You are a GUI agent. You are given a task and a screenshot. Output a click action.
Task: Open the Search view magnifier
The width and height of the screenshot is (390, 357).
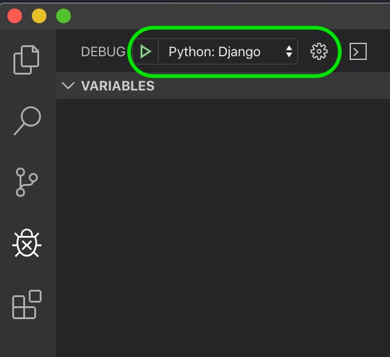28,121
